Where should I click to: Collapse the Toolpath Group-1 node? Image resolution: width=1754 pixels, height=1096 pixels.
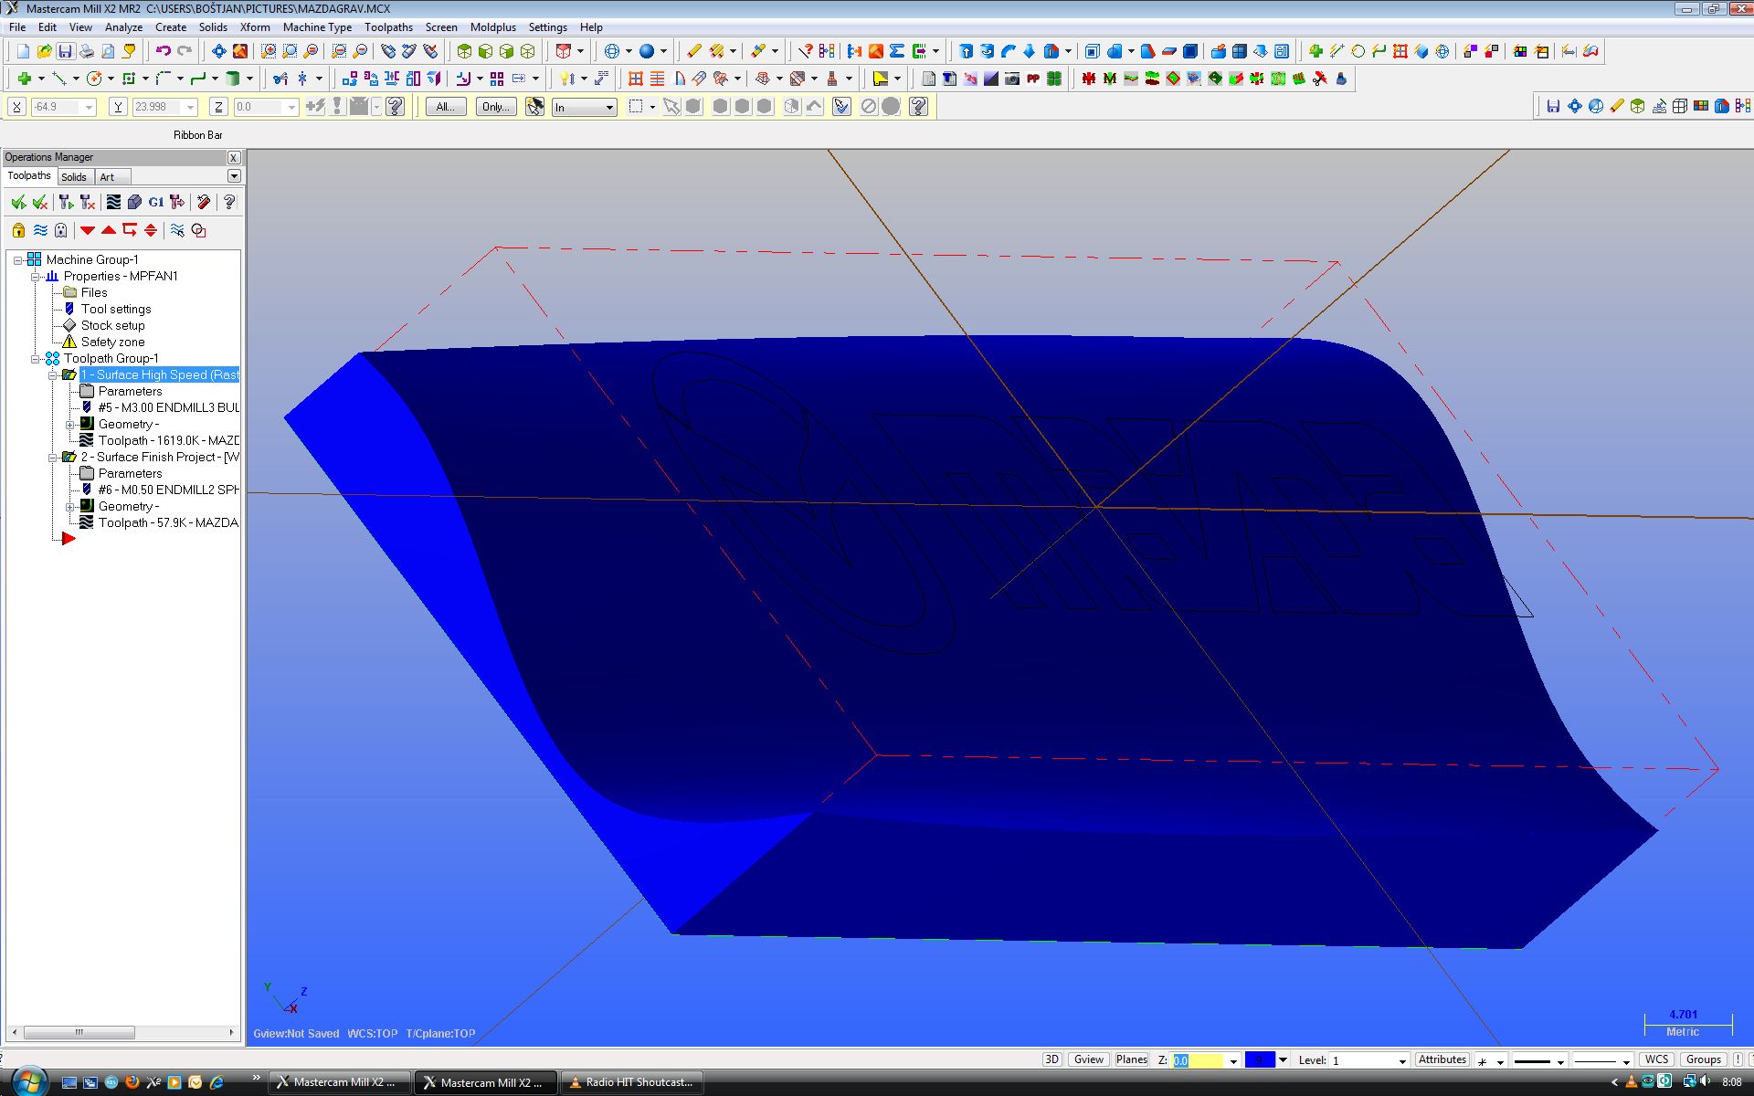click(x=35, y=359)
